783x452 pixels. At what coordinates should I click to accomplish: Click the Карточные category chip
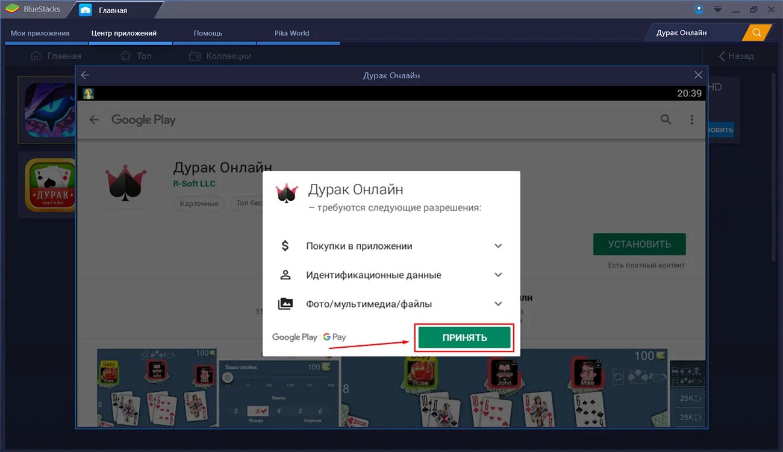pyautogui.click(x=199, y=204)
